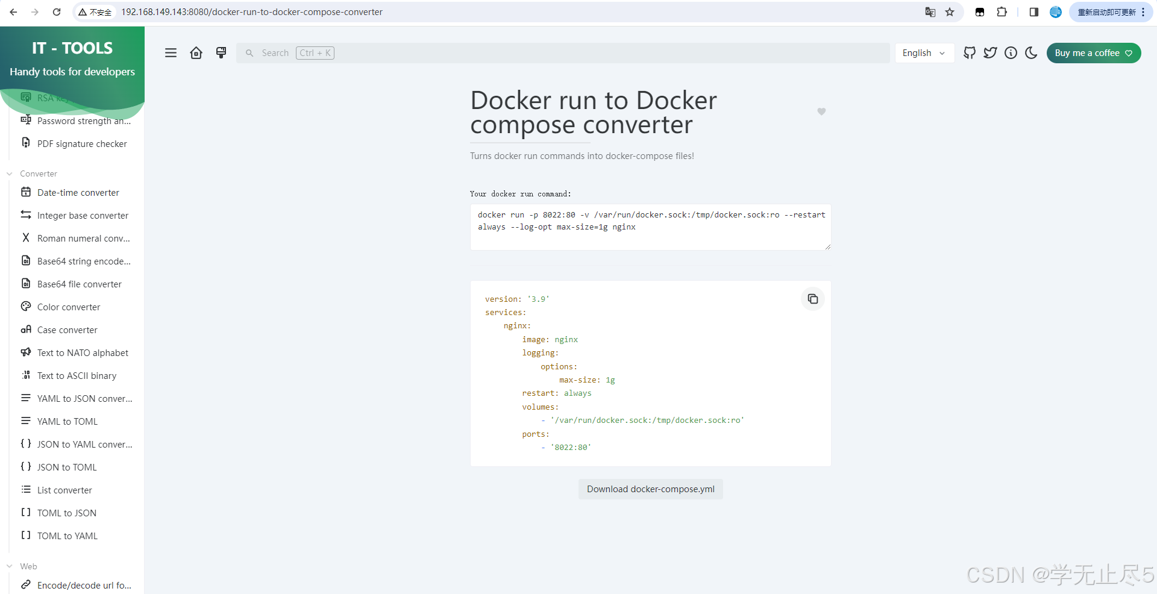This screenshot has width=1157, height=594.
Task: Click the browser bookmark star icon
Action: pyautogui.click(x=950, y=12)
